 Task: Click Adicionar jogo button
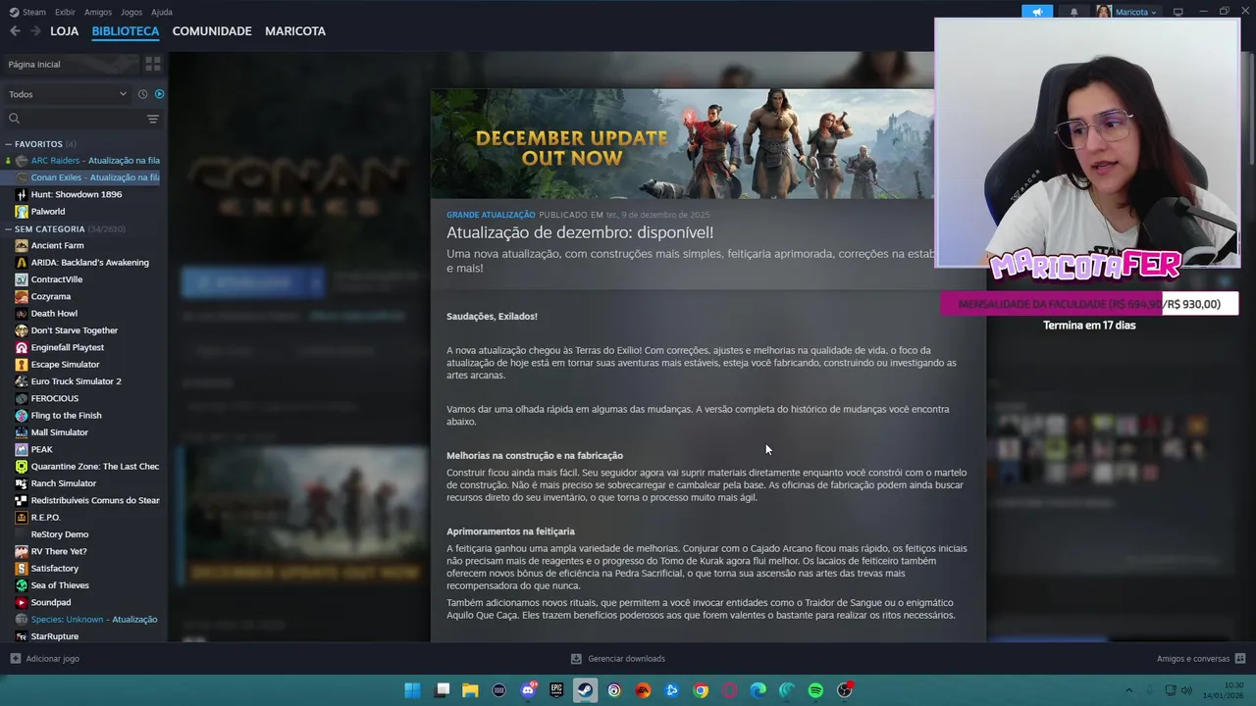[44, 659]
